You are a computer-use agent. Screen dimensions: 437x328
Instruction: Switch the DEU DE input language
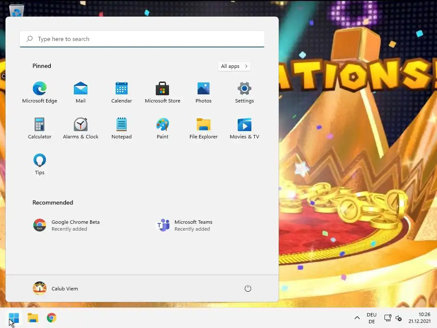[x=372, y=318]
